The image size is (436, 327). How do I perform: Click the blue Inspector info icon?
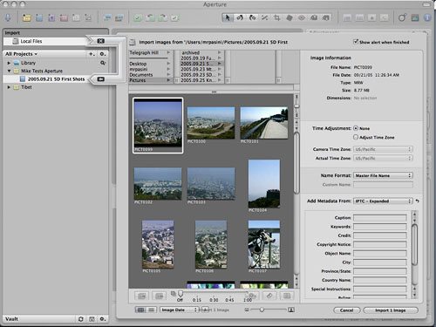[x=427, y=17]
